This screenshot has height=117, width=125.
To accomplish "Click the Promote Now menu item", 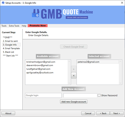I will [37, 26].
